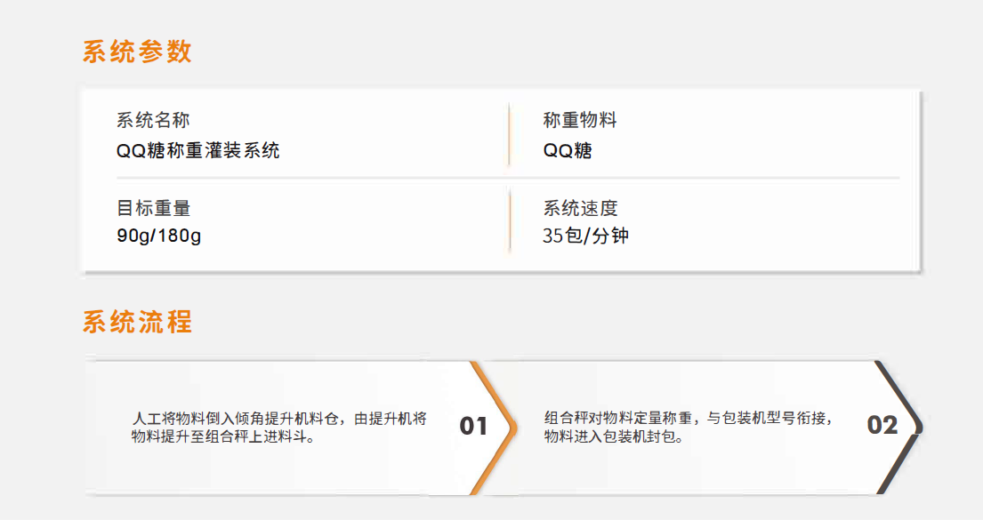Click step 02 text about 组合秤定量称重

(x=689, y=428)
